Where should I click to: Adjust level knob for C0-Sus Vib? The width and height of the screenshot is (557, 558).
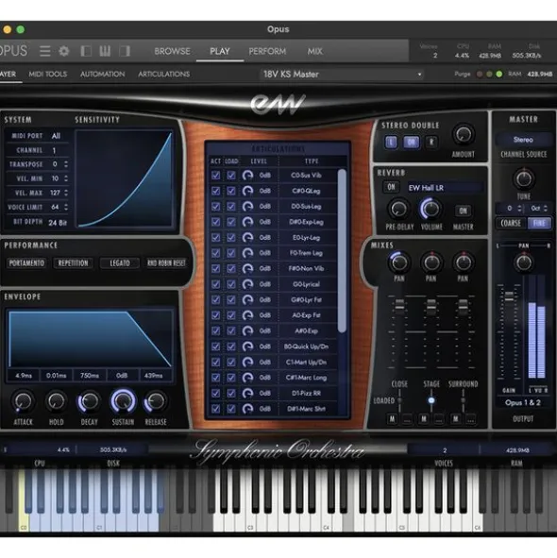[247, 176]
